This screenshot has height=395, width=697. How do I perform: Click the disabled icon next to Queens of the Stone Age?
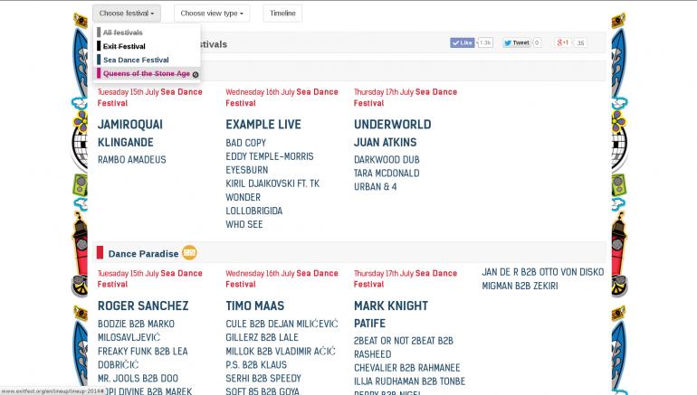[x=196, y=74]
